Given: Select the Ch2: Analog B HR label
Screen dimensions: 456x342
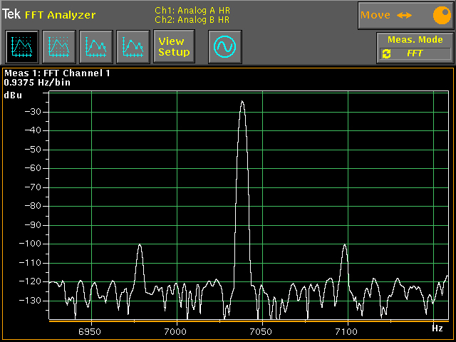Looking at the screenshot, I should (192, 20).
